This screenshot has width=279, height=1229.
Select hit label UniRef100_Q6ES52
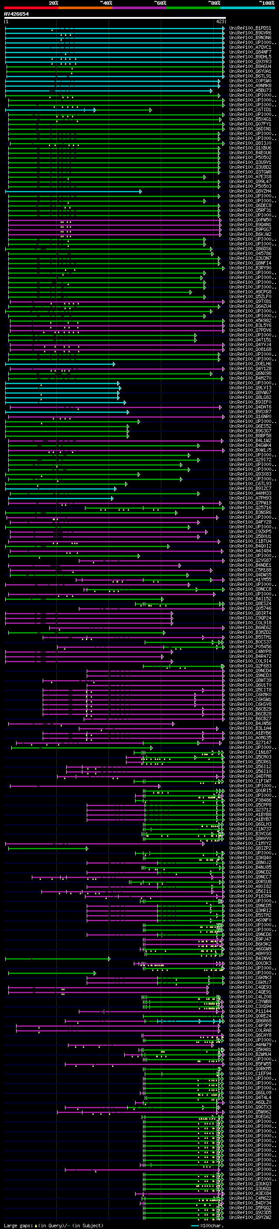click(250, 426)
